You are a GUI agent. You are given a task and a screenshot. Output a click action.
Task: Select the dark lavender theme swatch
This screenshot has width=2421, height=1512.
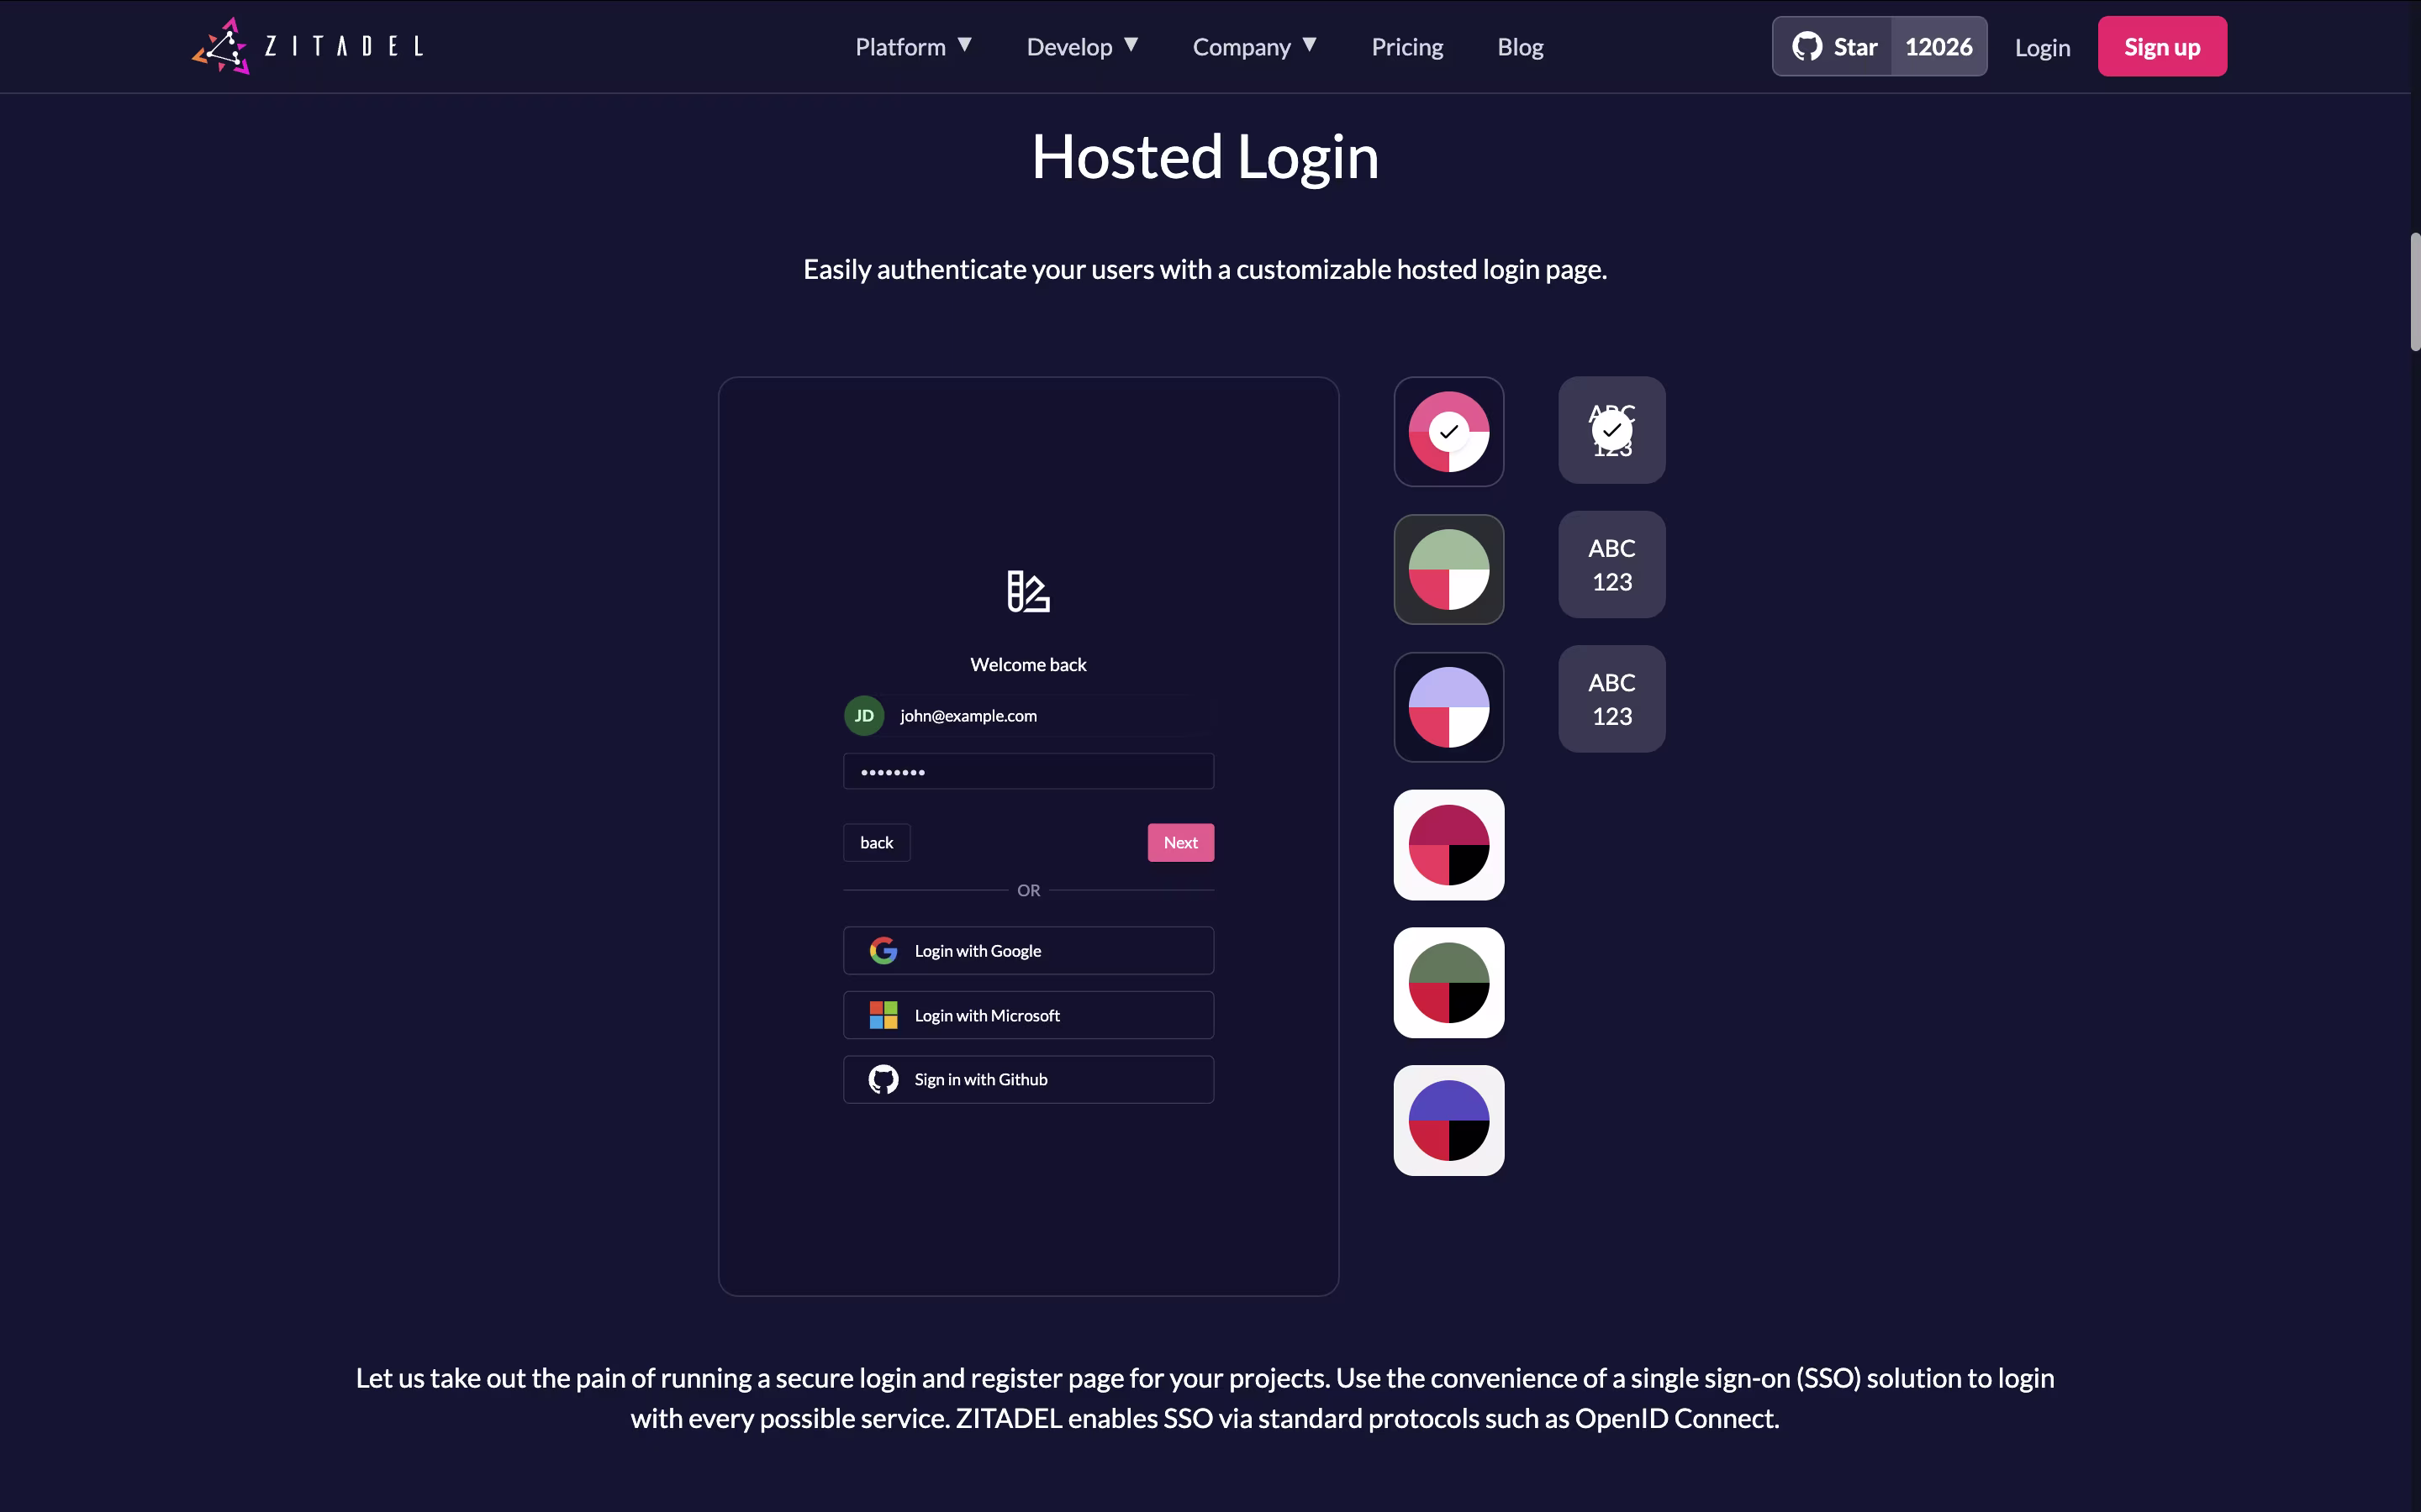(1448, 707)
